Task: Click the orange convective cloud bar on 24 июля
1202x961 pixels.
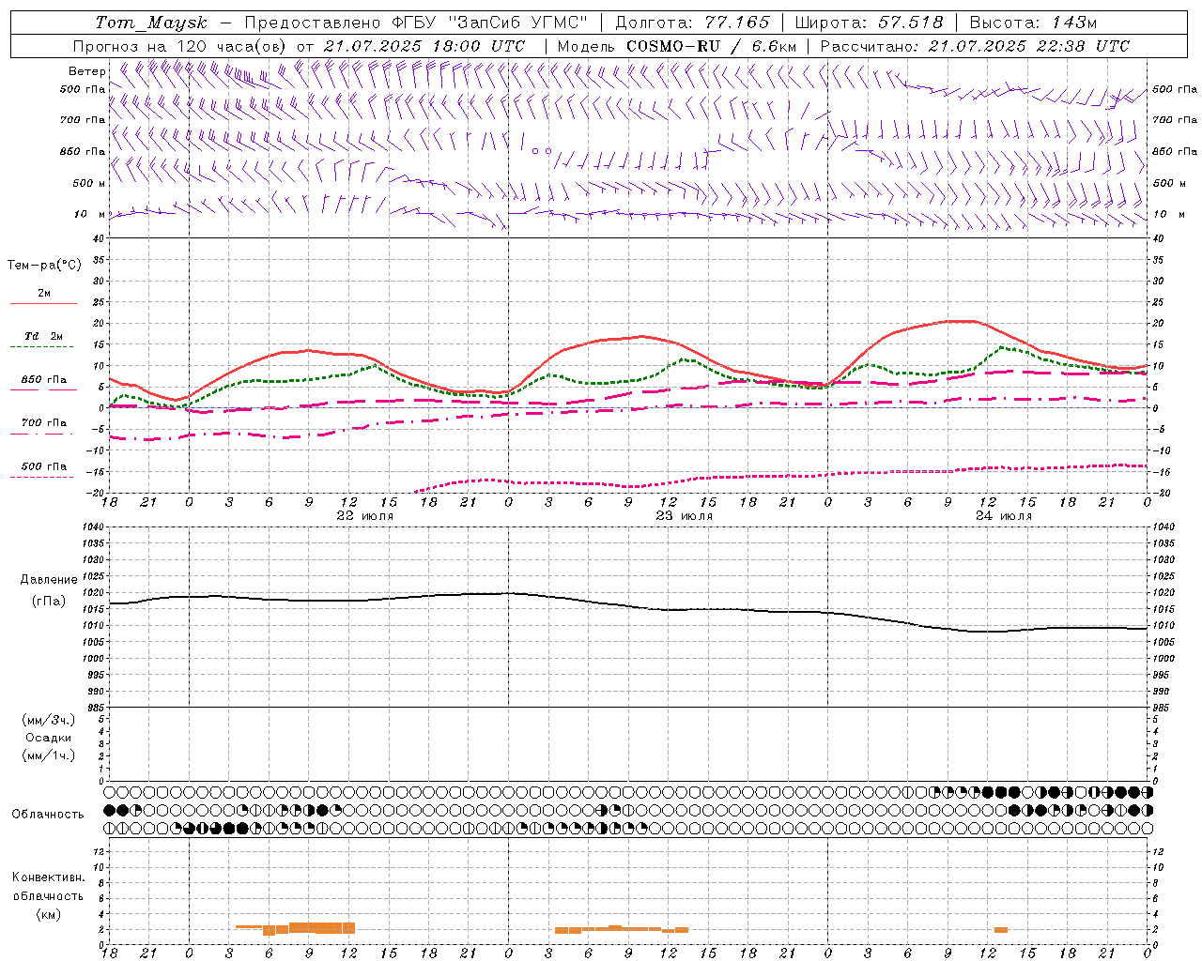Action: pyautogui.click(x=1001, y=930)
